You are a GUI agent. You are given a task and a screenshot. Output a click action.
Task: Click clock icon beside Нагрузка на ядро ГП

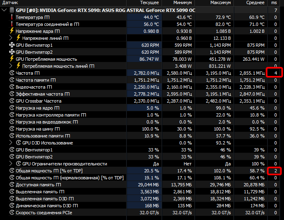12,108
